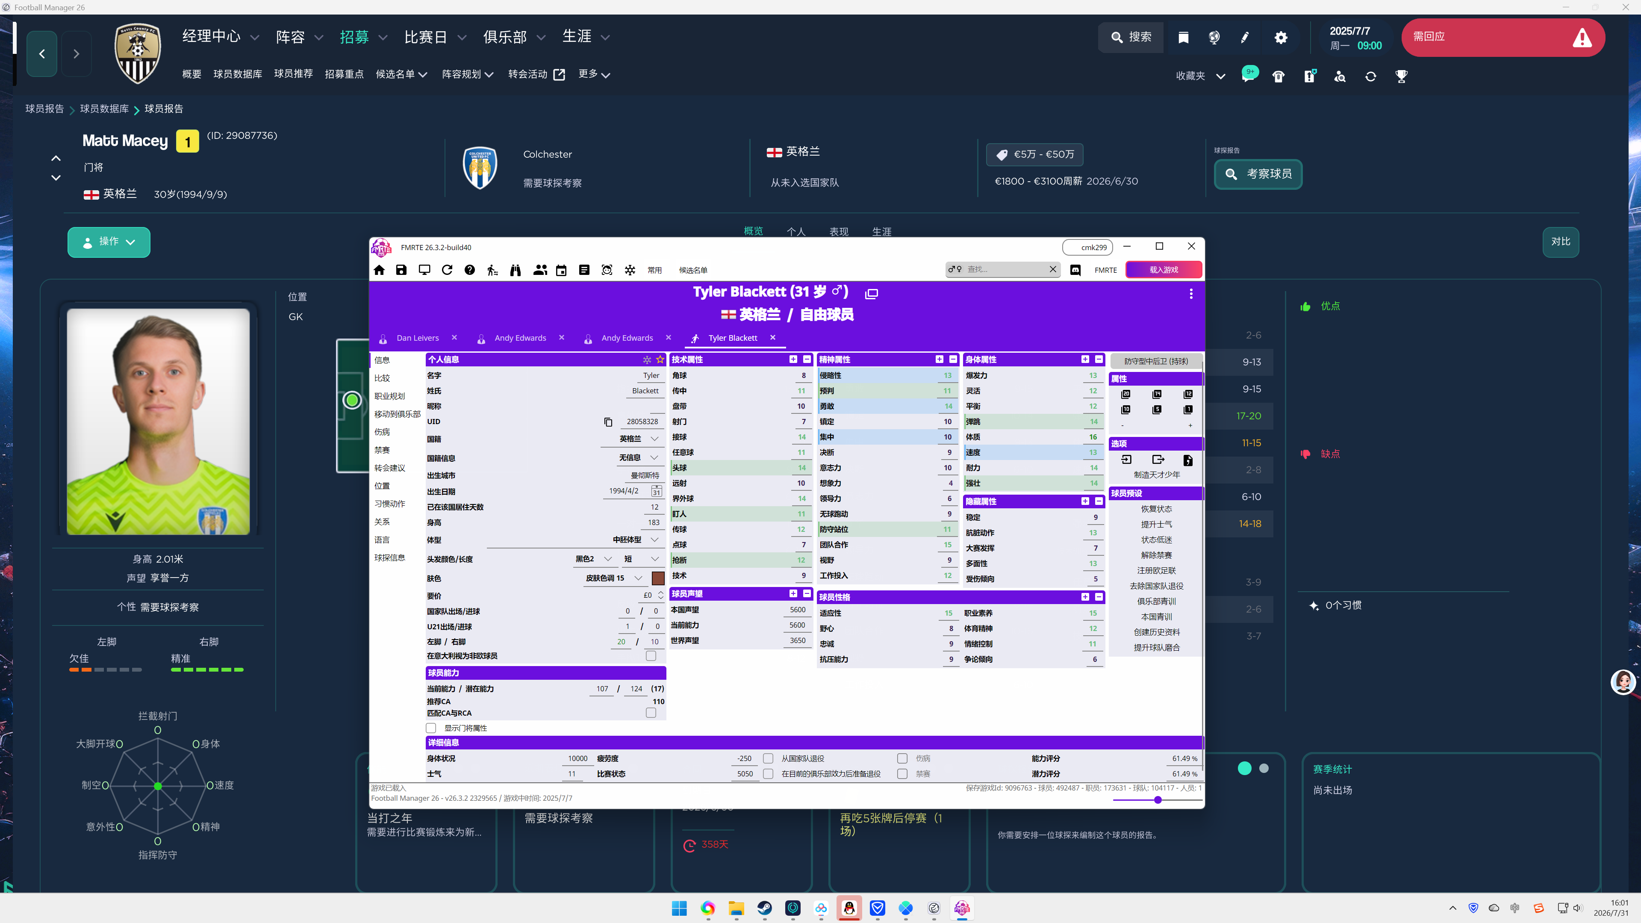Enable the 匹配CA与RCA checkbox
This screenshot has height=923, width=1641.
651,713
